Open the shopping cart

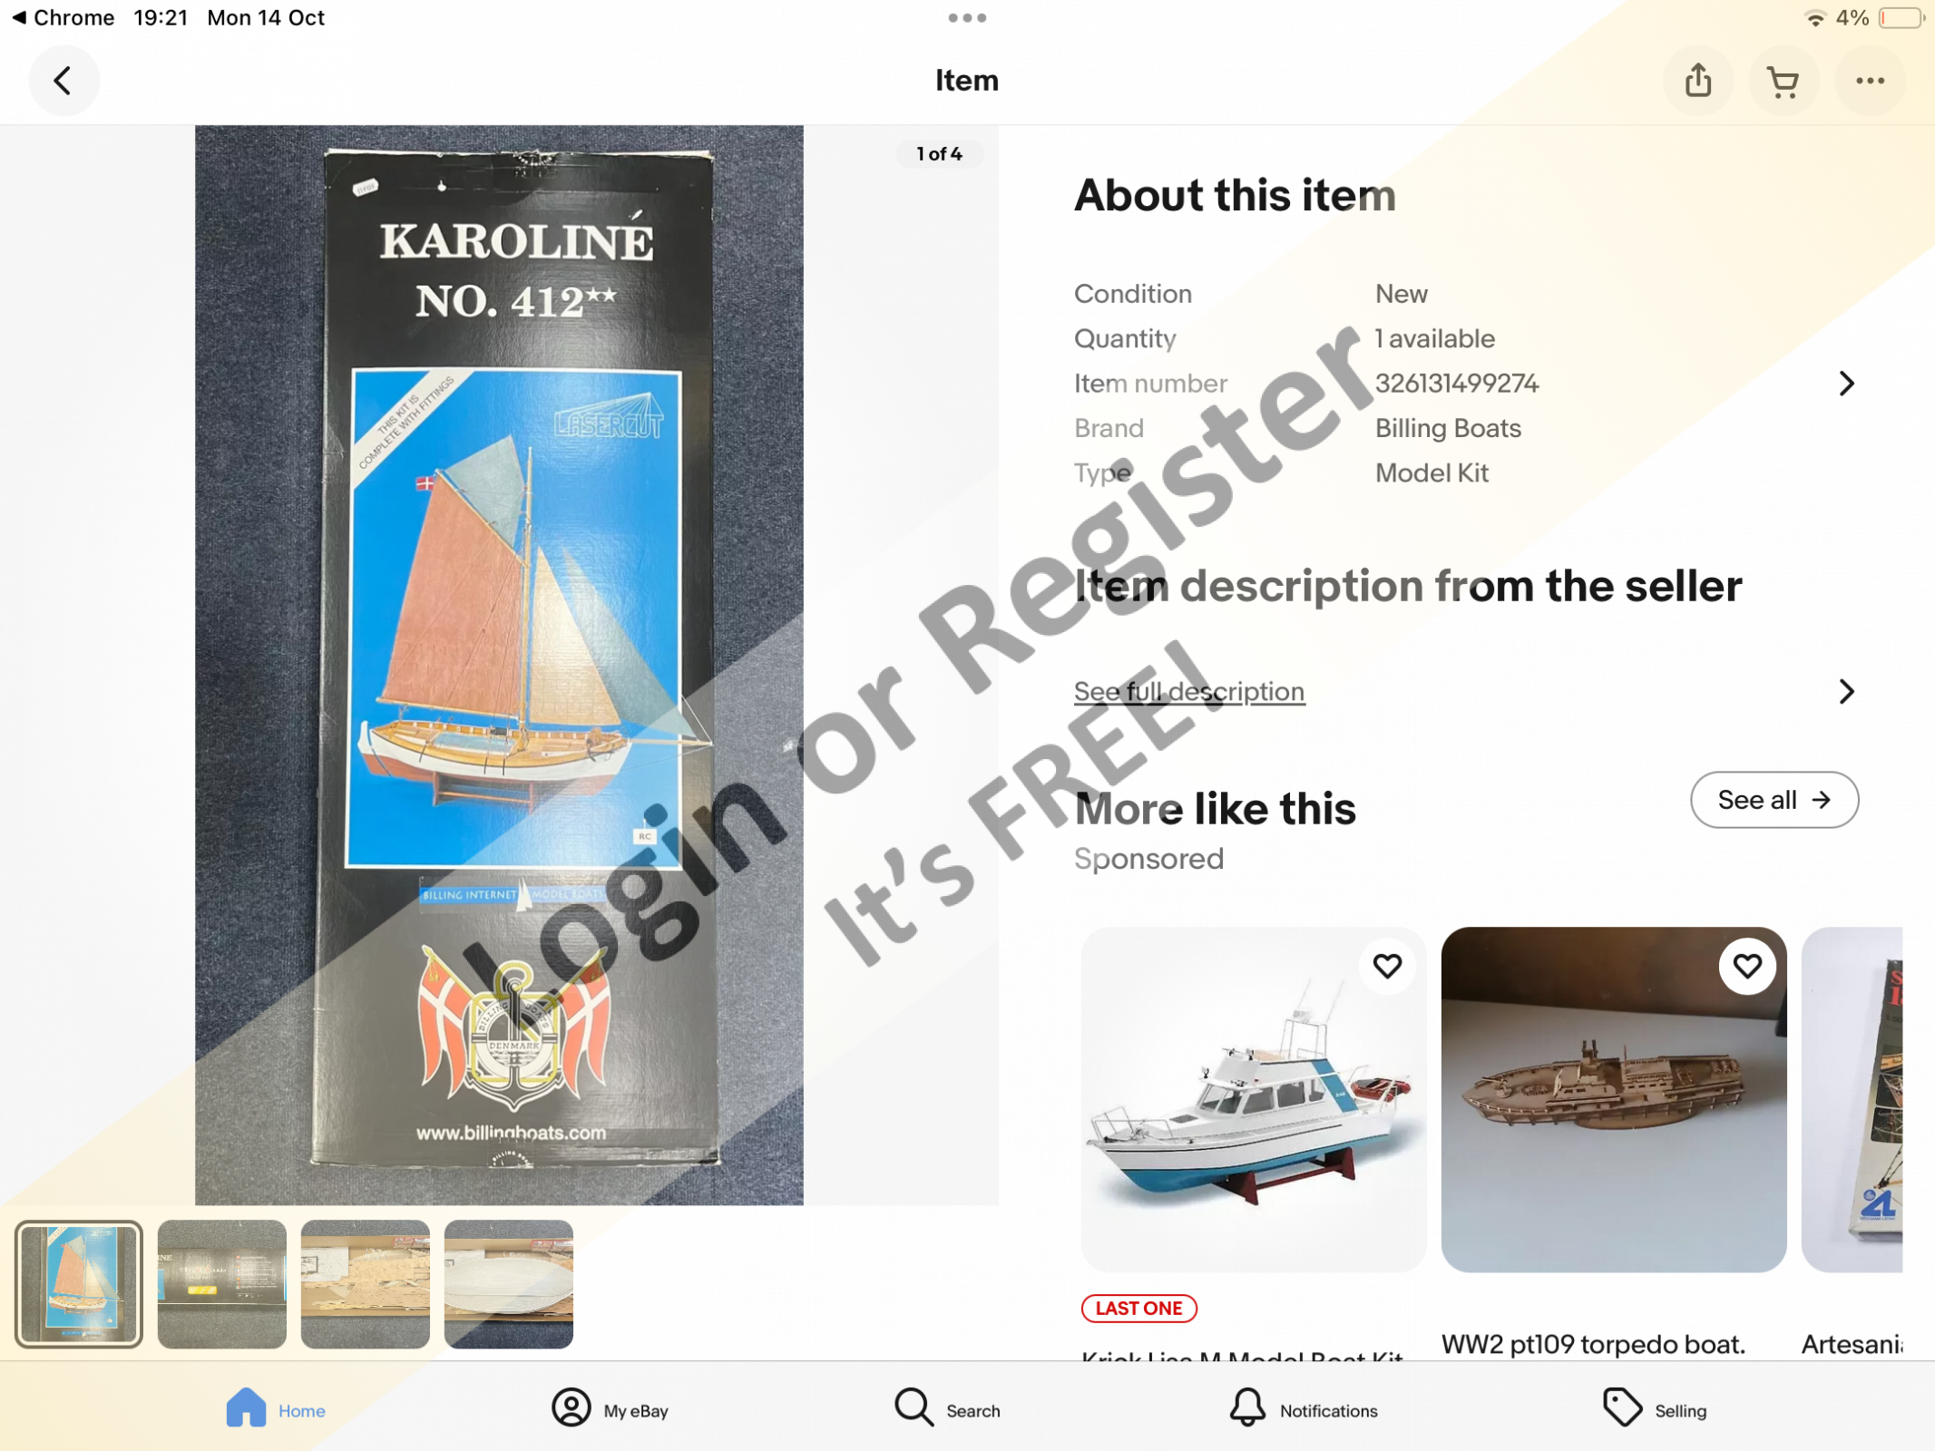coord(1784,81)
